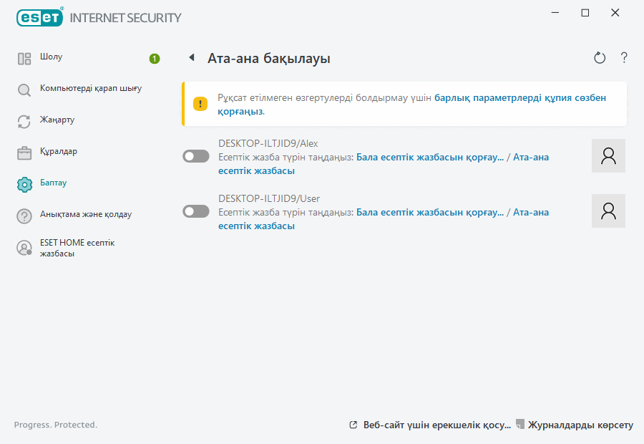The width and height of the screenshot is (644, 444).
Task: Enable parental control toggle for DESKTOP-ILTJID9/Alex
Action: [x=196, y=156]
